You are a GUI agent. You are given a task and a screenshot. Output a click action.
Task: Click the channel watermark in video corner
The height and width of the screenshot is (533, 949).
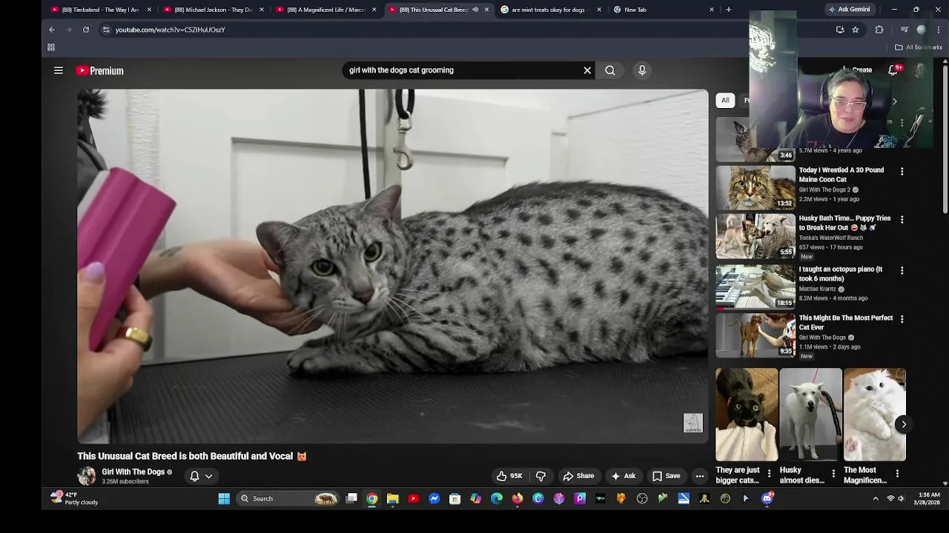692,423
